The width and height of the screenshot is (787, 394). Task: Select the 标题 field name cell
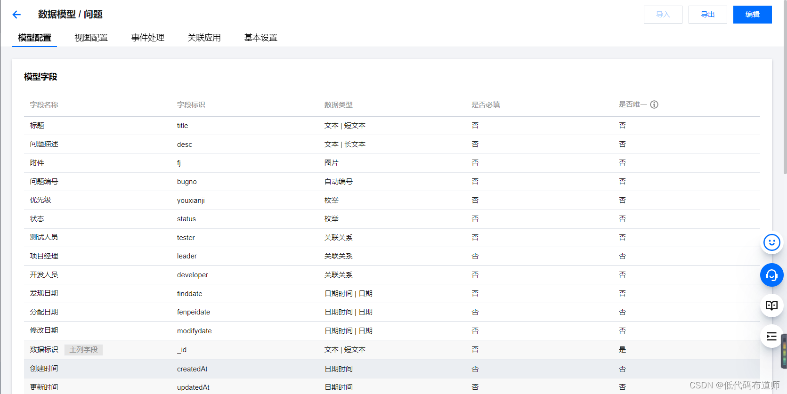pos(37,126)
